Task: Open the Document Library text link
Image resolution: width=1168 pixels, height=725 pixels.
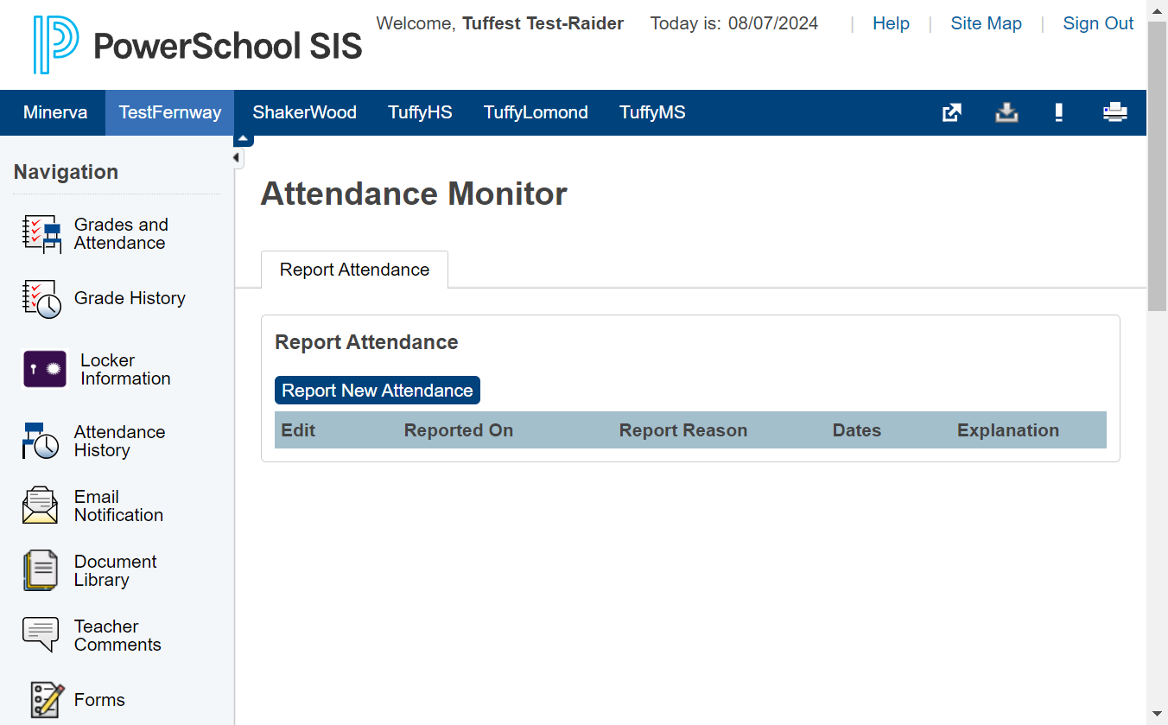Action: tap(115, 570)
